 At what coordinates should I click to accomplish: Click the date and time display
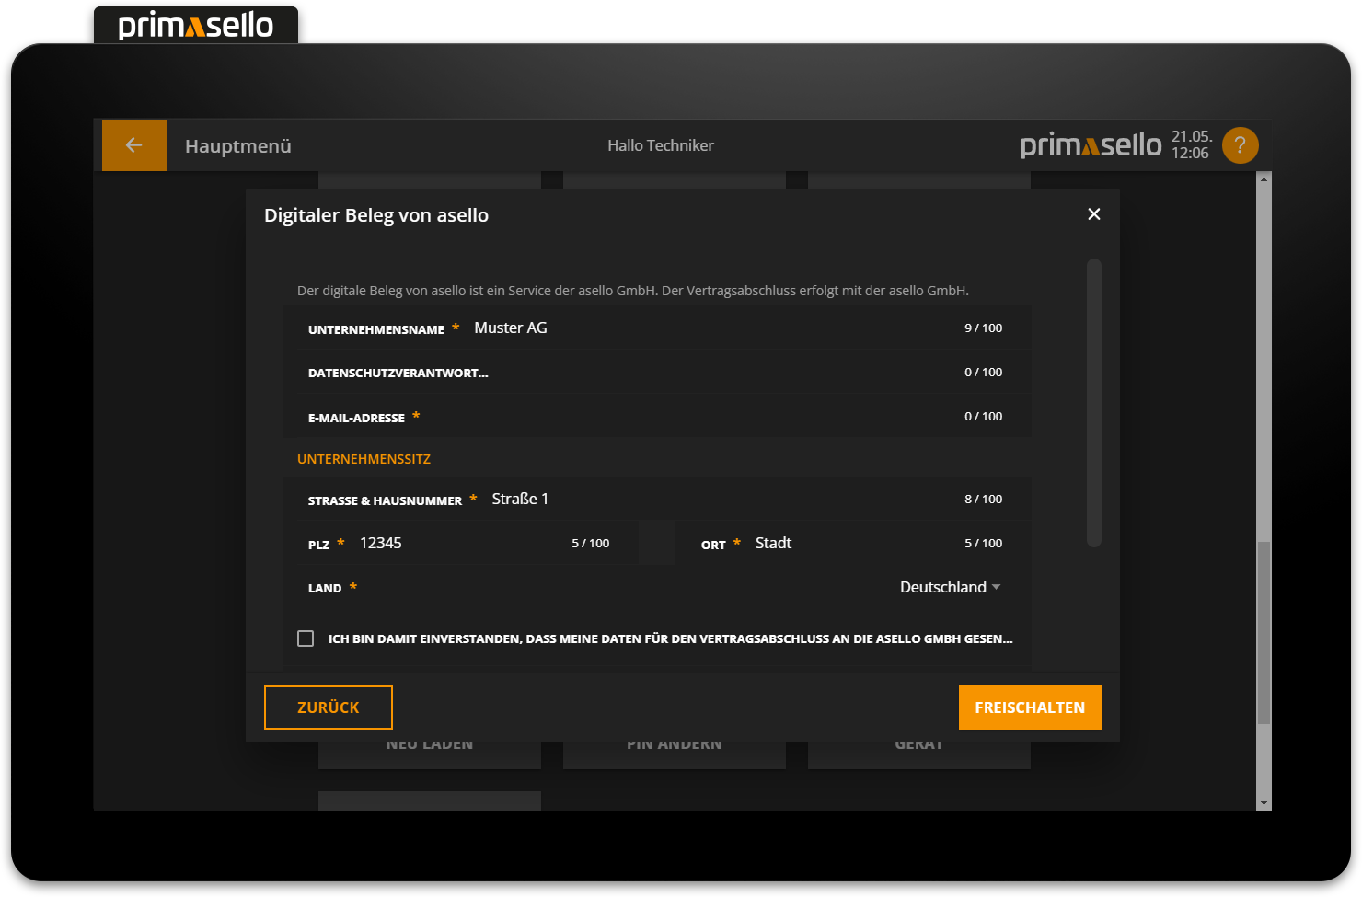[1191, 145]
